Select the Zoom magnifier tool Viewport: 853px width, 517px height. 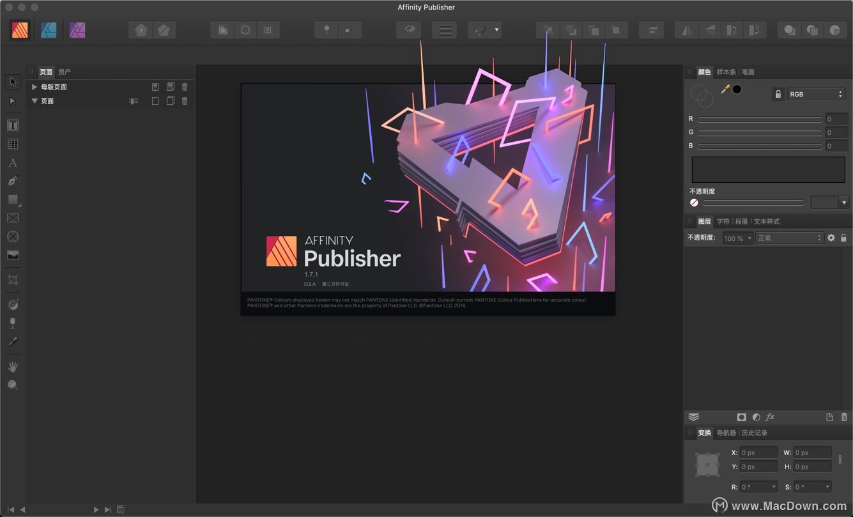[x=13, y=385]
